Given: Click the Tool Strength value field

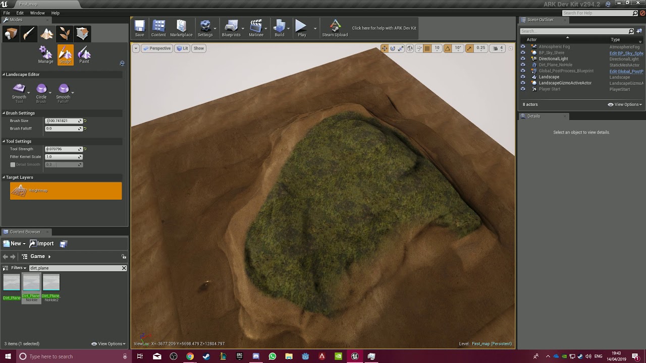Looking at the screenshot, I should [64, 149].
